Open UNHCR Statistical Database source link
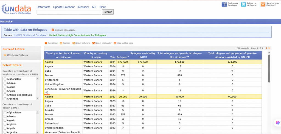The height and width of the screenshot is (134, 281). click(30, 35)
